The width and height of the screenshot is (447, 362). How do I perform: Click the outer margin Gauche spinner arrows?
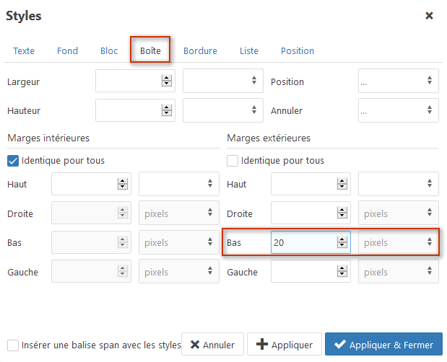tap(342, 271)
